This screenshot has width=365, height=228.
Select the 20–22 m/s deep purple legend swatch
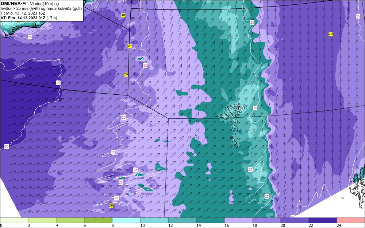pyautogui.click(x=295, y=220)
